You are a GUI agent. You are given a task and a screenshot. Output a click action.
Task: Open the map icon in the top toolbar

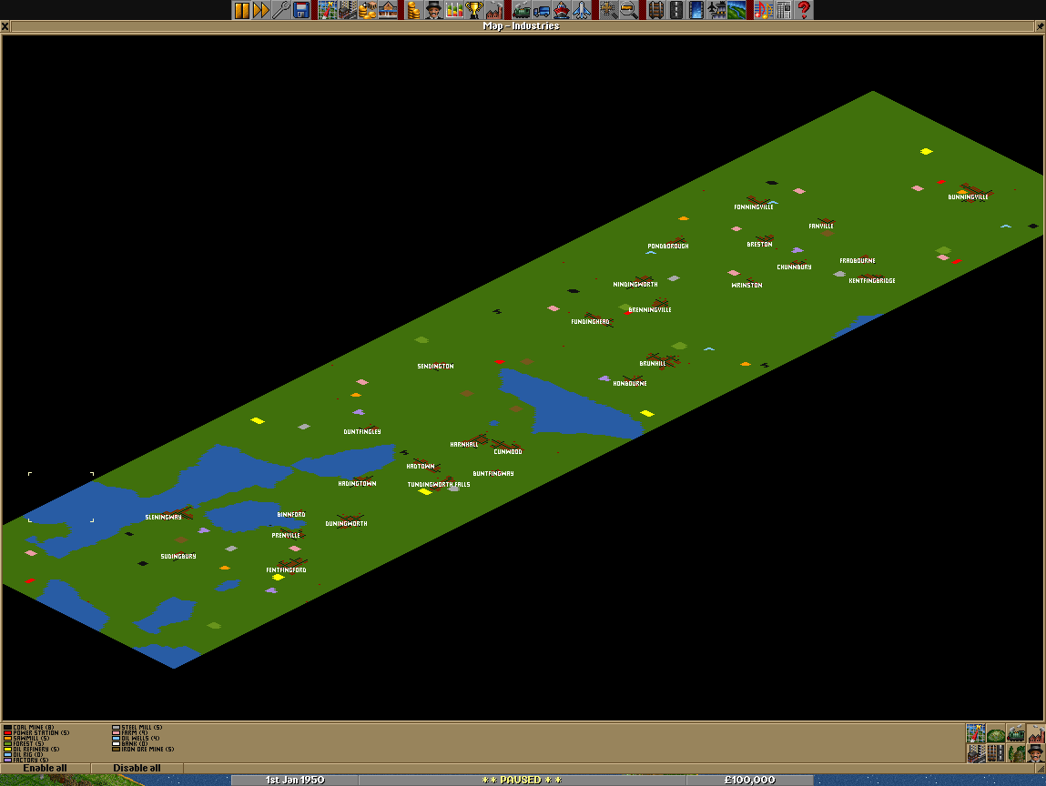[328, 10]
